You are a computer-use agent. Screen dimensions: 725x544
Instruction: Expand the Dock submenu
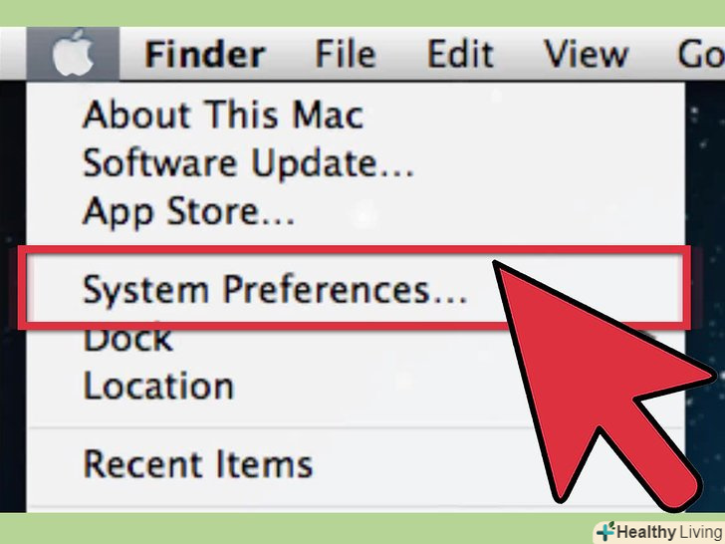pos(128,339)
